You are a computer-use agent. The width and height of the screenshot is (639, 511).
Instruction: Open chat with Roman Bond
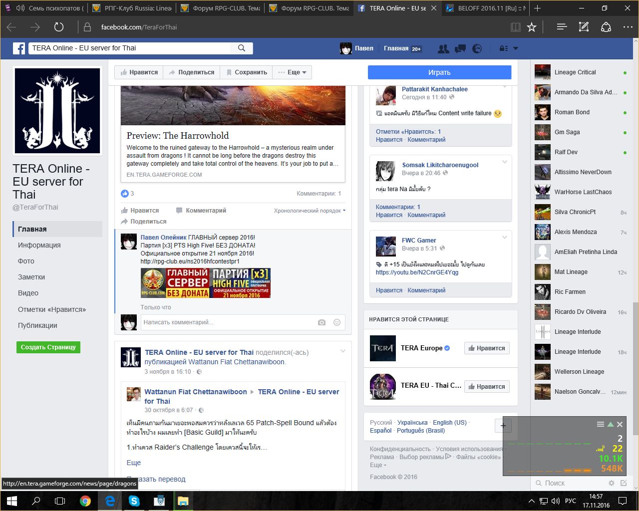(580, 112)
